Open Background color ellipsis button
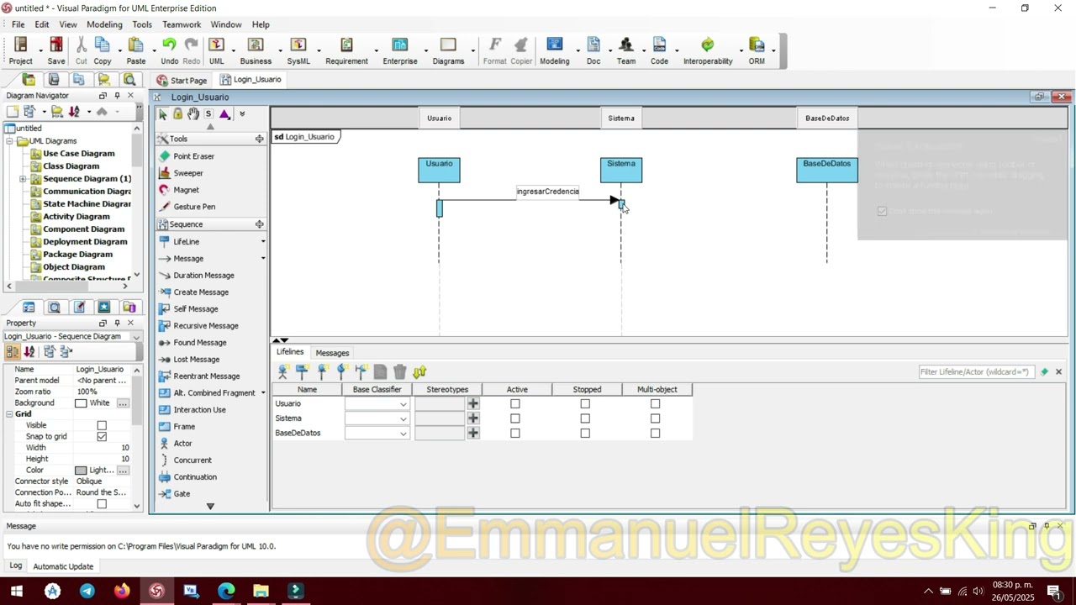The height and width of the screenshot is (605, 1076). (x=123, y=403)
